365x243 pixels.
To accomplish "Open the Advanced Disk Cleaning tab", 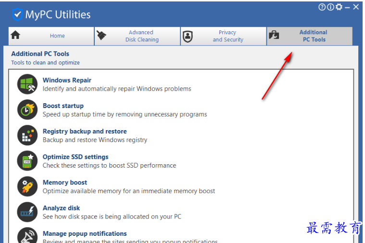I will click(x=138, y=36).
